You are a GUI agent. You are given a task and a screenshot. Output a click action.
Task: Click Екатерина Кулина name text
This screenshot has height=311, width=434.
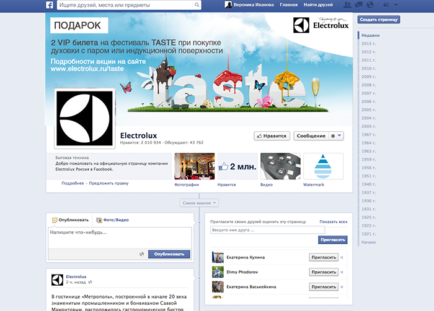tap(246, 257)
